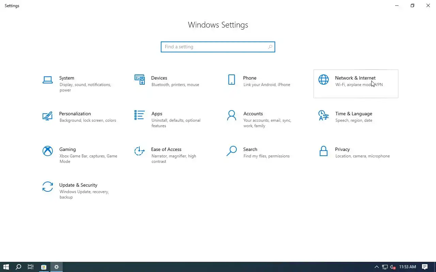Click 'Speech, region, date' description
Viewport: 436px width, 272px height.
pyautogui.click(x=354, y=120)
